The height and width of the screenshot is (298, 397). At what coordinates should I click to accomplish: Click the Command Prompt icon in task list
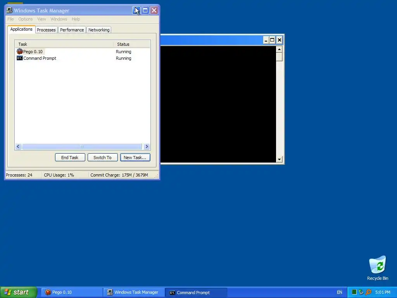[x=19, y=58]
